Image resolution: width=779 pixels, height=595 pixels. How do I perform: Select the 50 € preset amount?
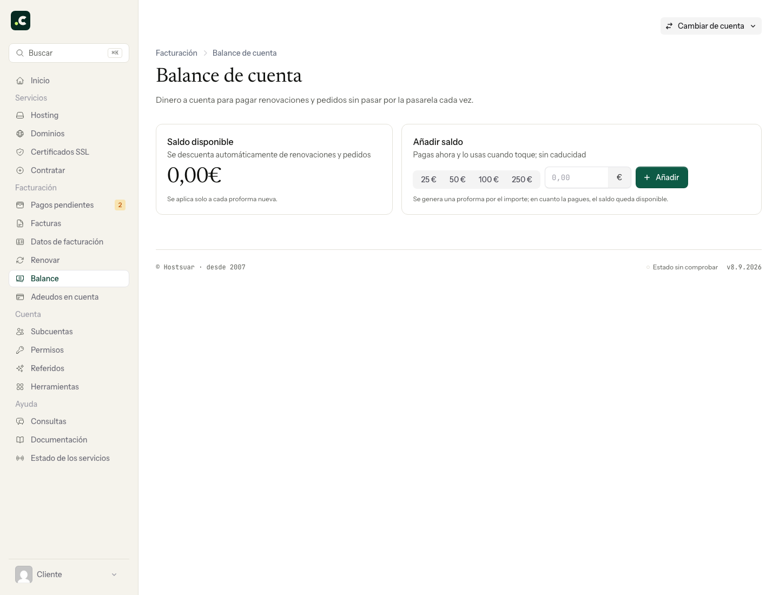point(457,180)
